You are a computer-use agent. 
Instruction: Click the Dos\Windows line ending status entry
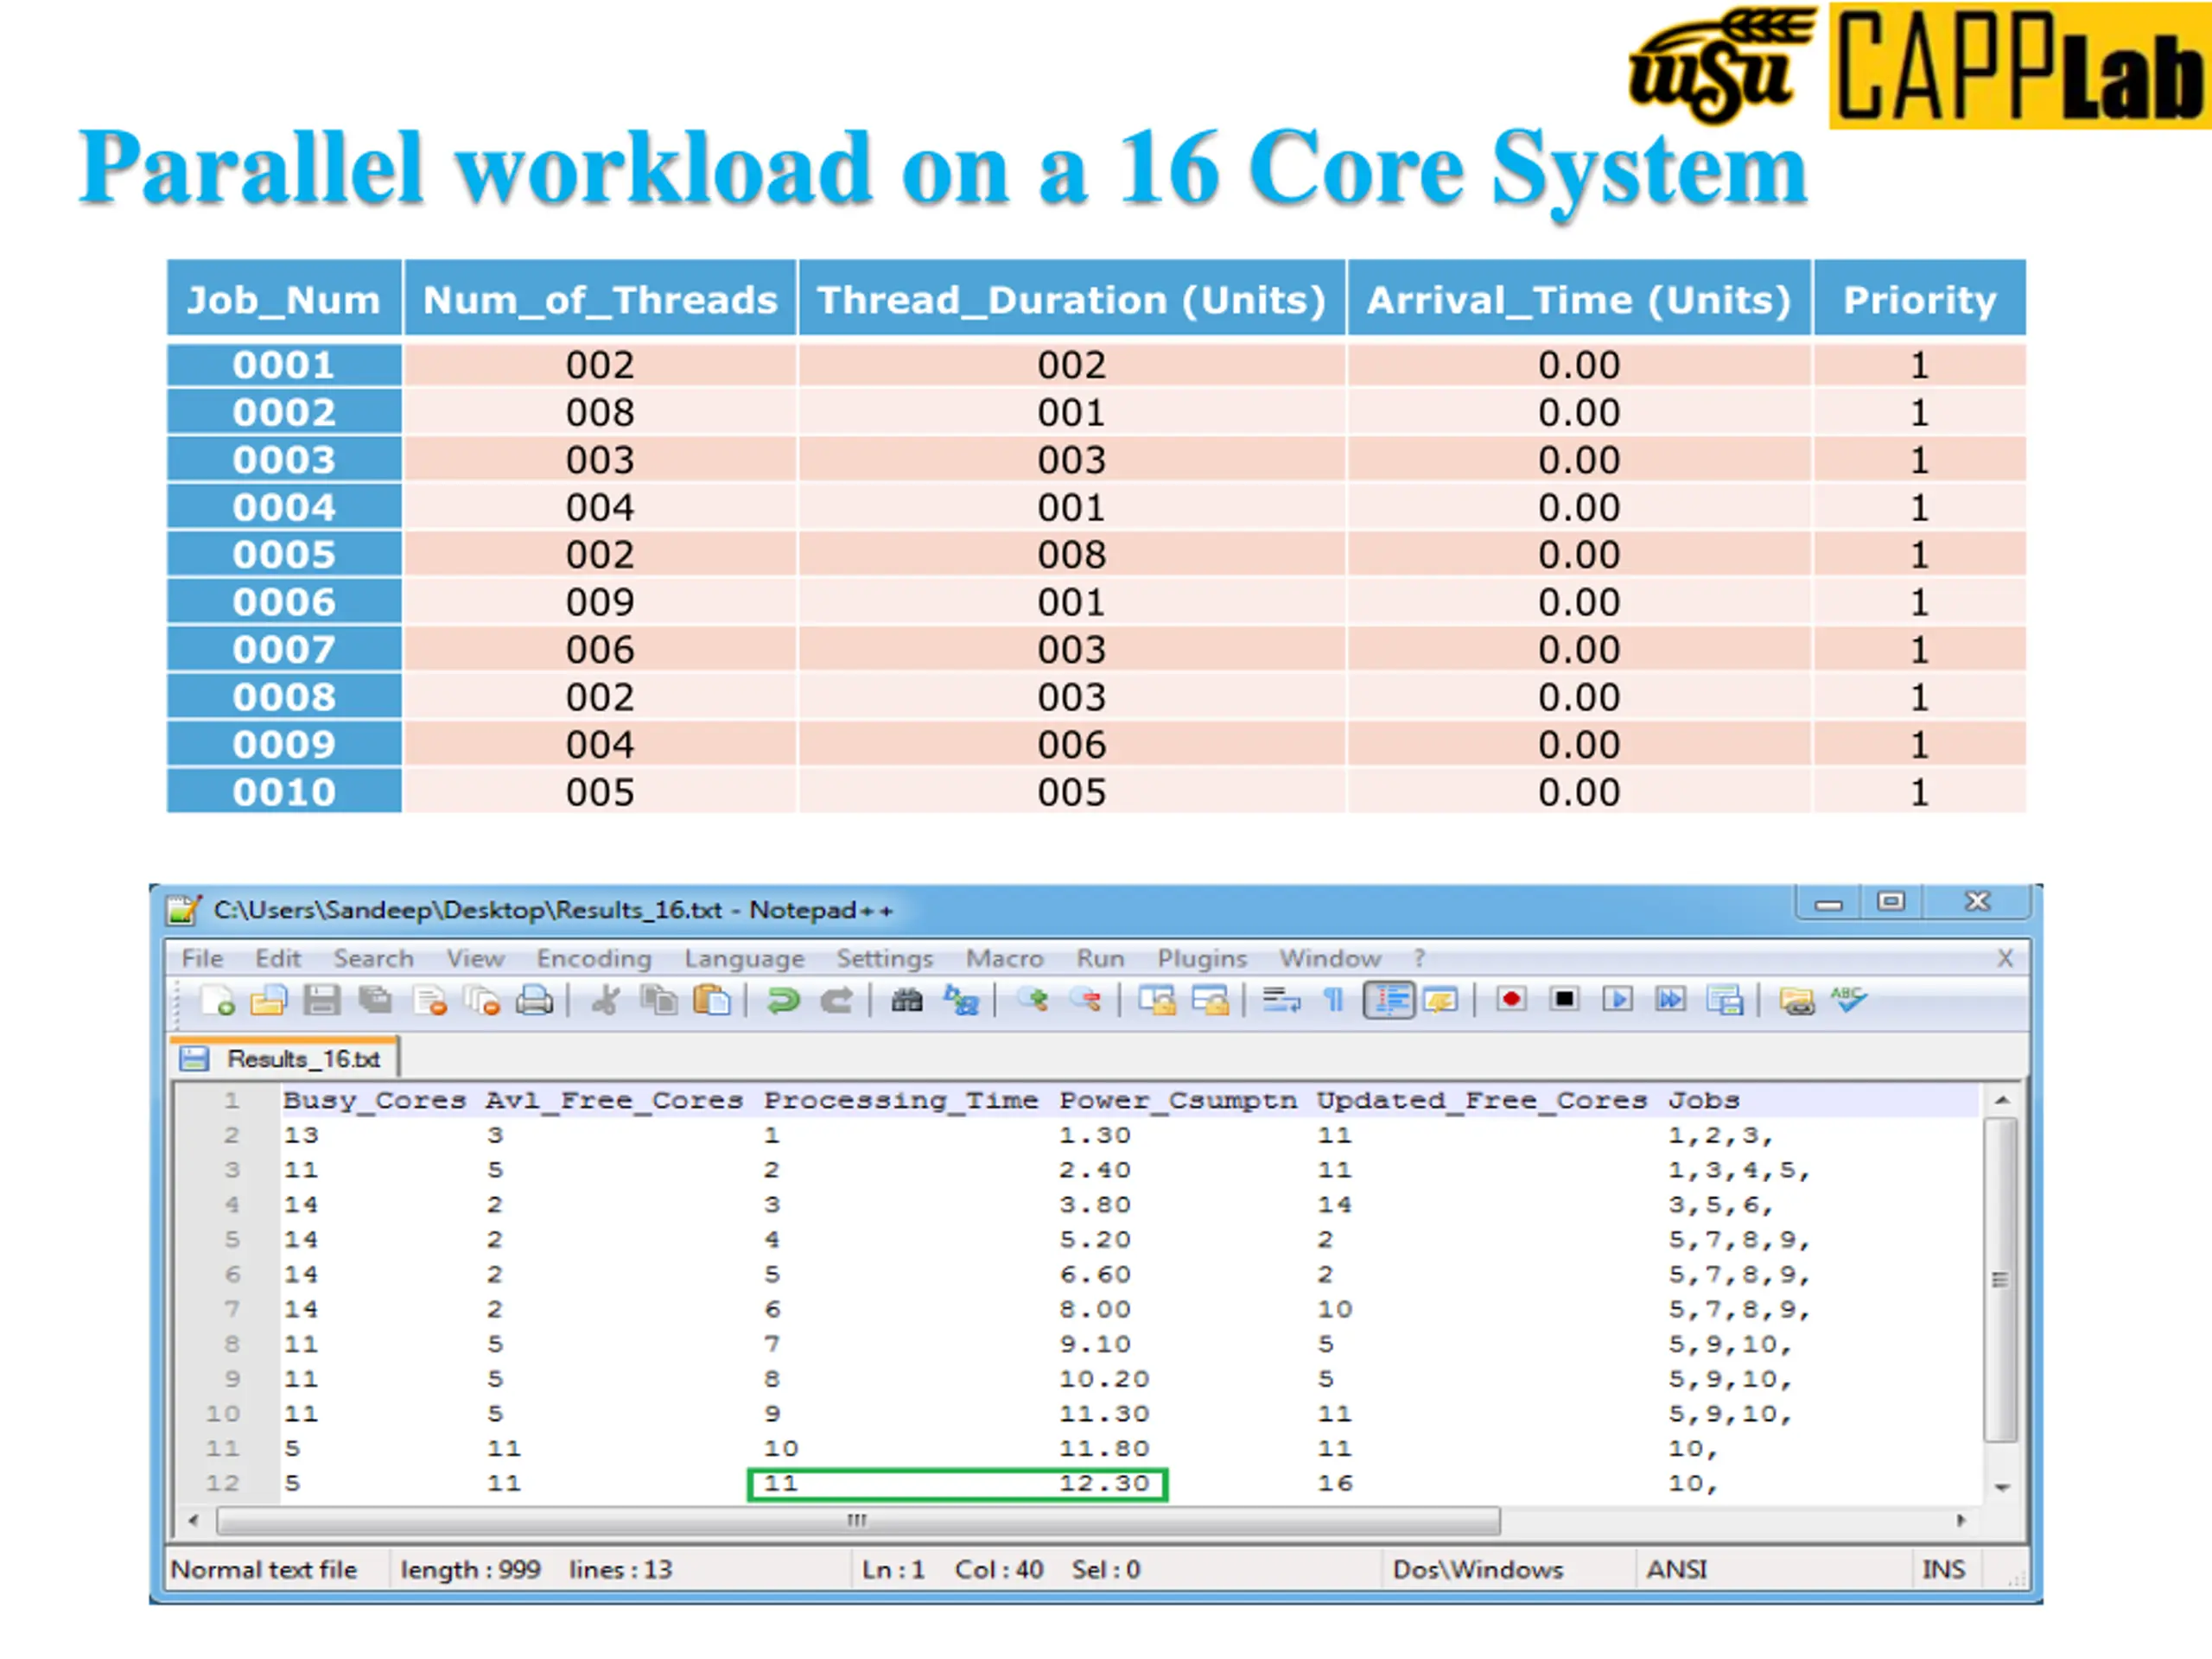pyautogui.click(x=1477, y=1569)
